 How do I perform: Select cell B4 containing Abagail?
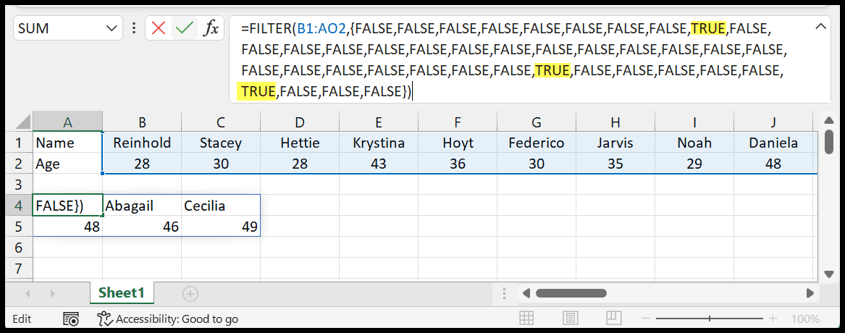tap(142, 206)
